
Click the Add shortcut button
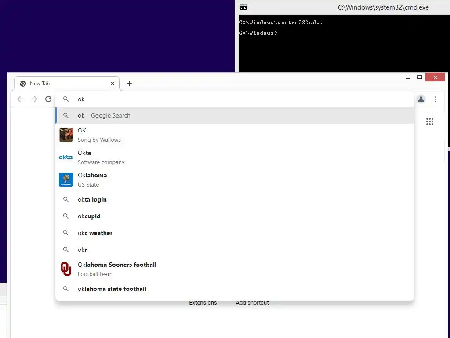pos(252,303)
